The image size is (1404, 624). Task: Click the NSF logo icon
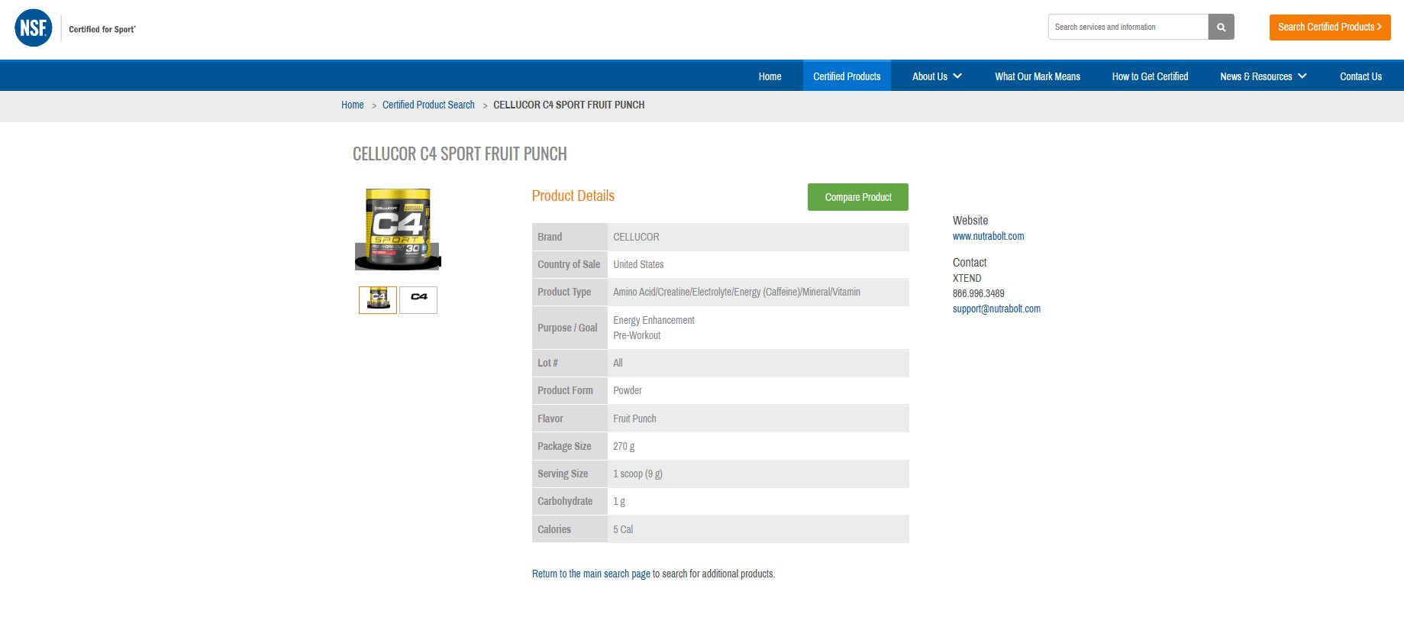pos(34,28)
